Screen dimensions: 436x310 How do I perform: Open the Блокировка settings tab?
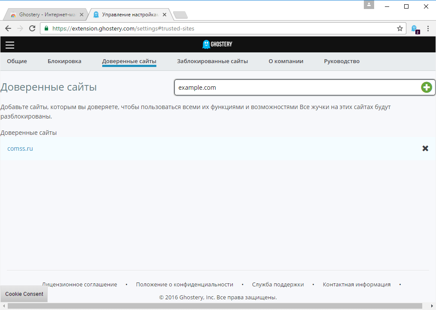click(64, 61)
